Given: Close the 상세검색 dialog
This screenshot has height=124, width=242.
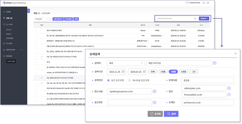Looking at the screenshot, I should 236,54.
